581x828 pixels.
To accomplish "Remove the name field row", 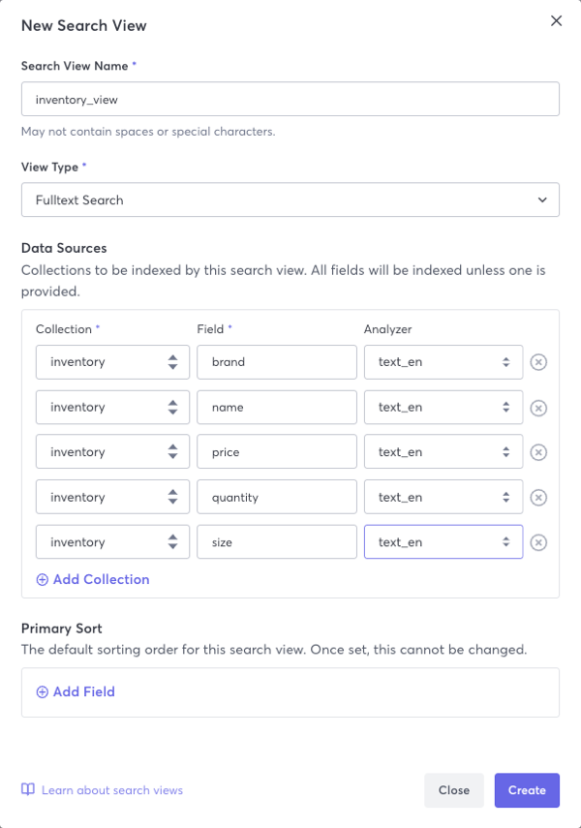I will [539, 407].
